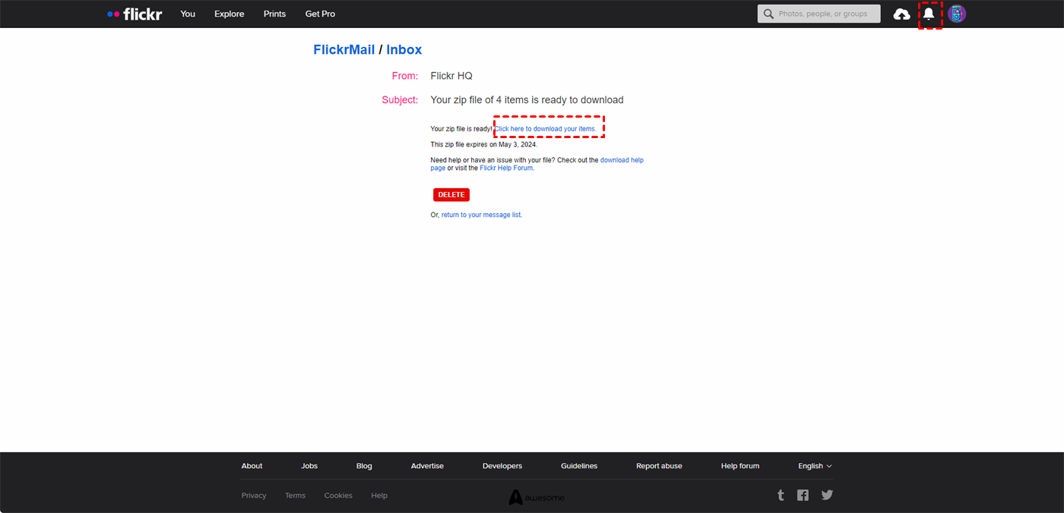This screenshot has width=1064, height=513.
Task: Expand the English language dropdown
Action: tap(815, 466)
